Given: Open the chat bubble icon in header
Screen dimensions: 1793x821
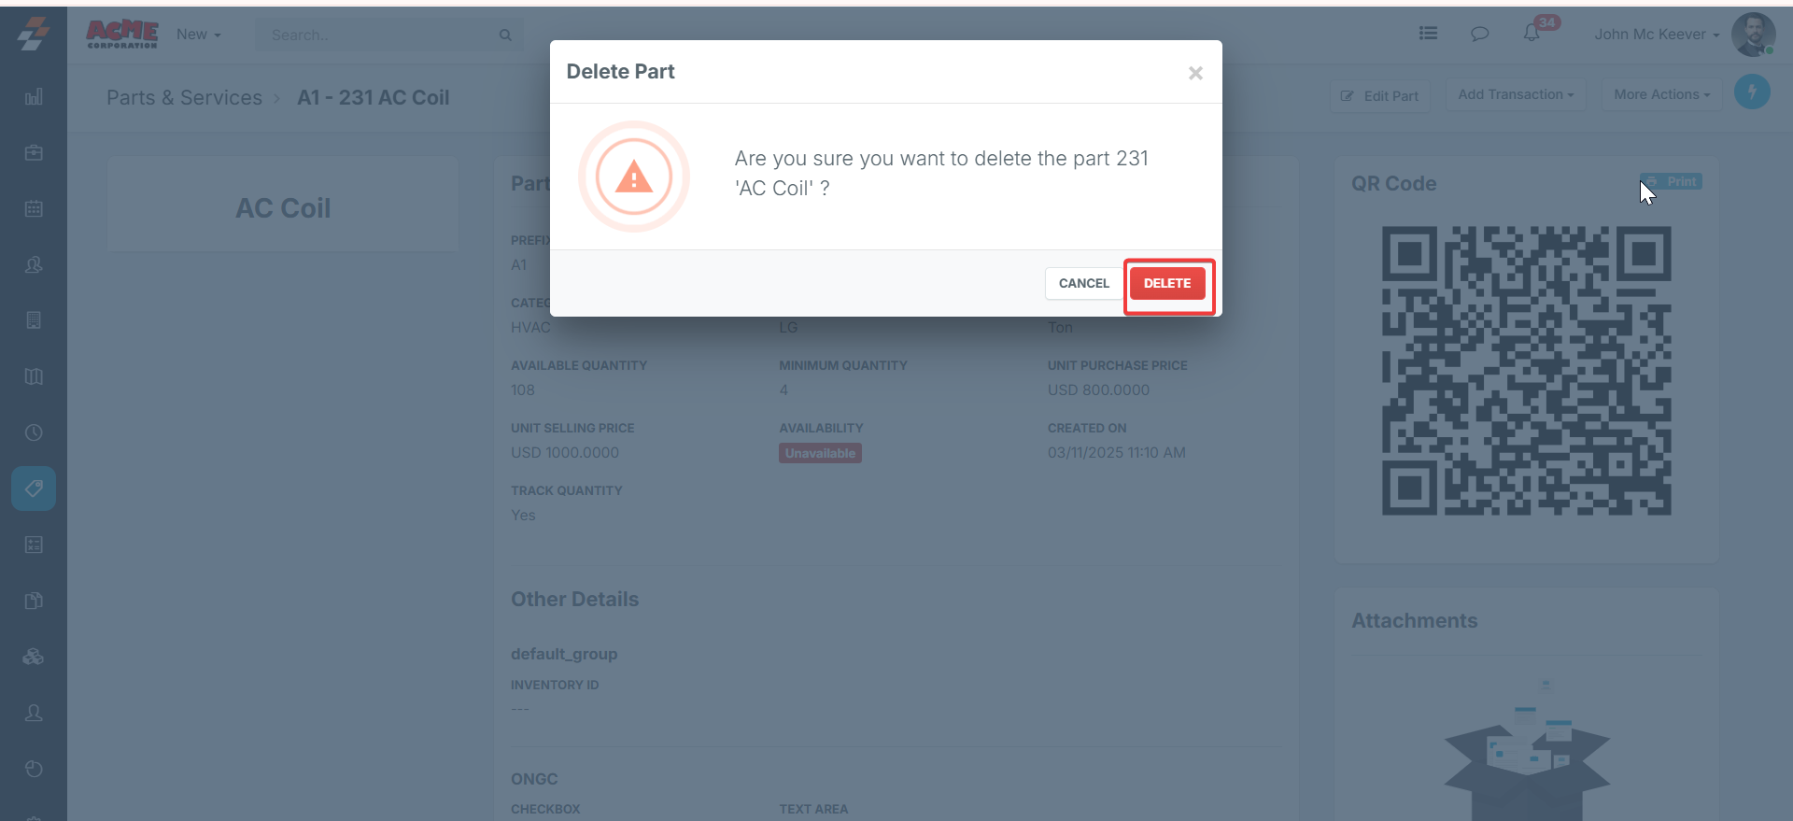Looking at the screenshot, I should [x=1479, y=34].
